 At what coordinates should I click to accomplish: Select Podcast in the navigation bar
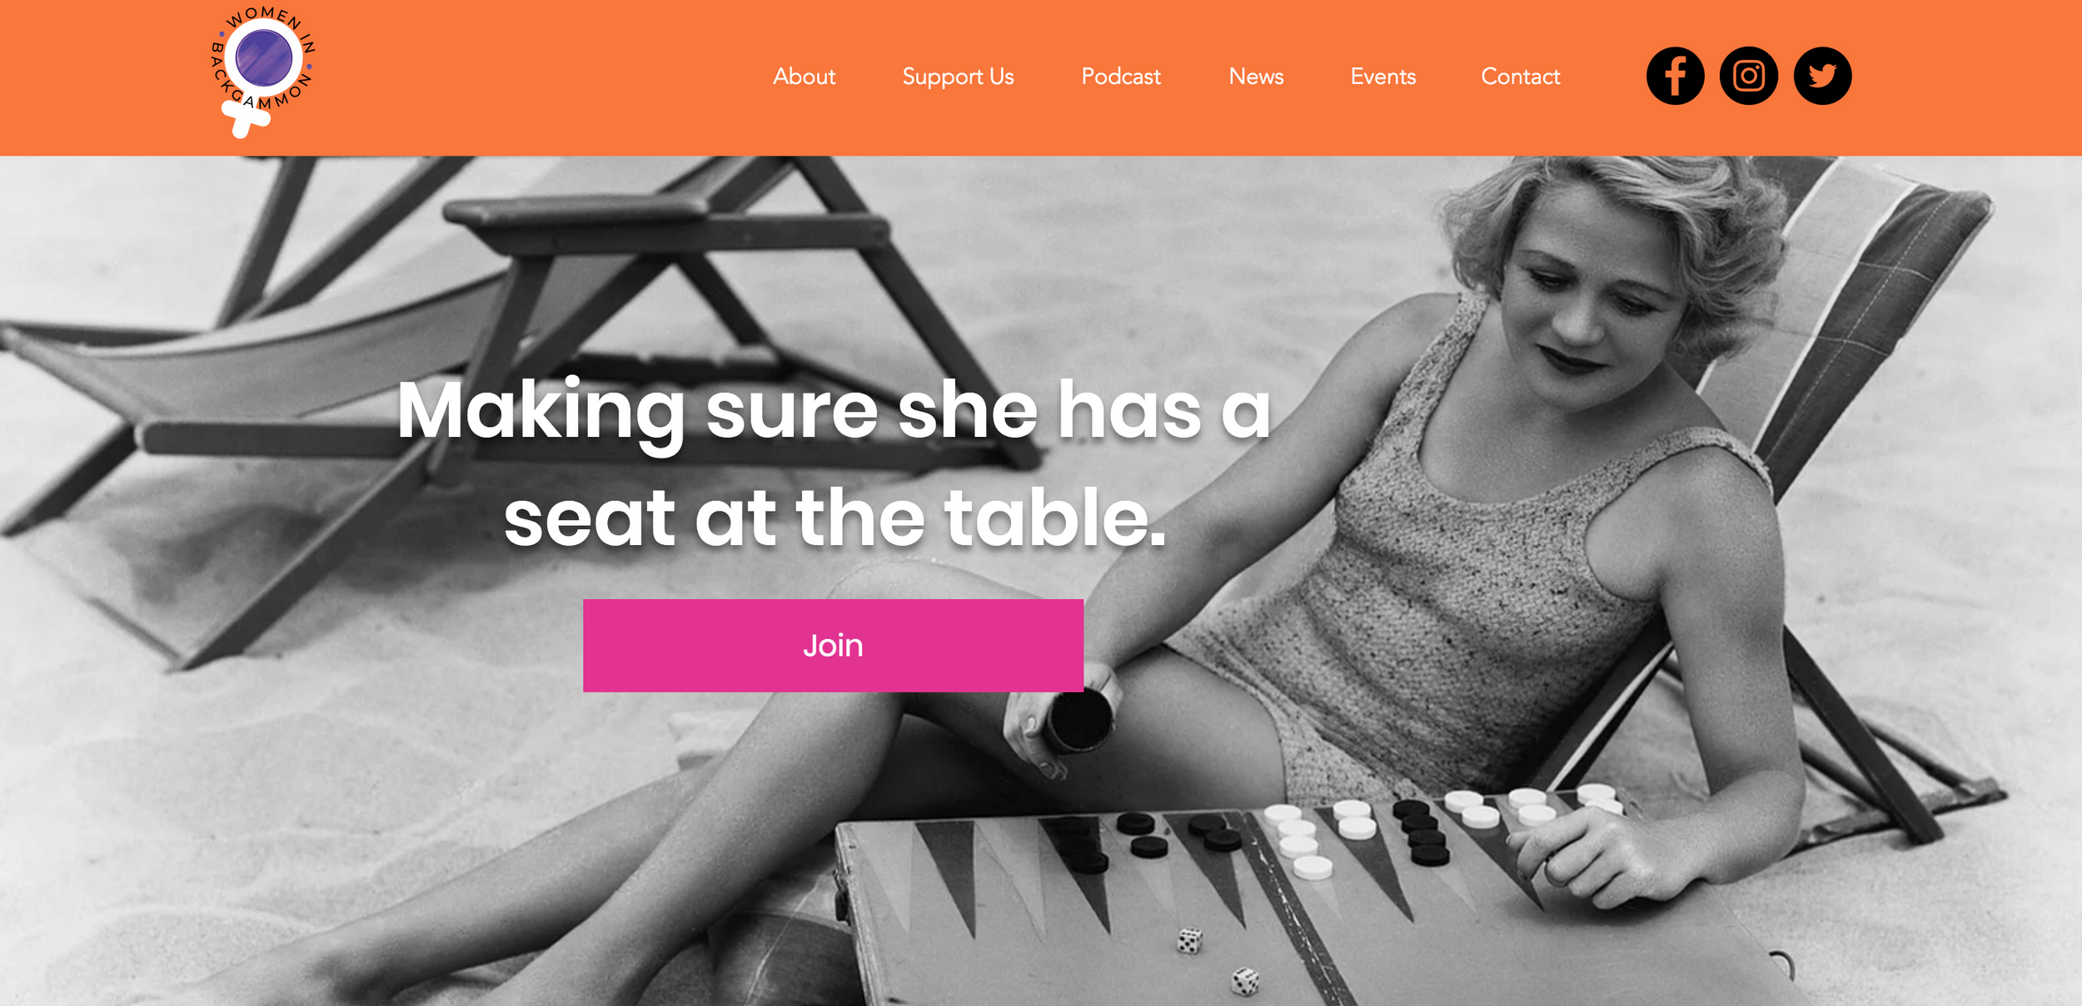coord(1120,77)
